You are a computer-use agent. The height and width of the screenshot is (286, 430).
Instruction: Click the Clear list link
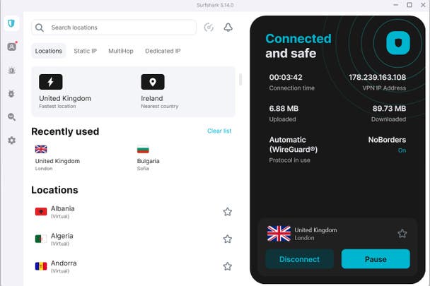(219, 131)
